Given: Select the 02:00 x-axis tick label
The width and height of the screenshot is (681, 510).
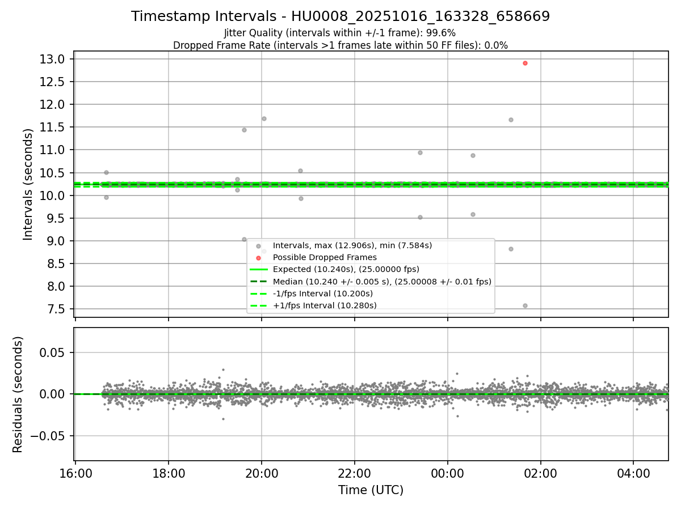Looking at the screenshot, I should coord(541,473).
